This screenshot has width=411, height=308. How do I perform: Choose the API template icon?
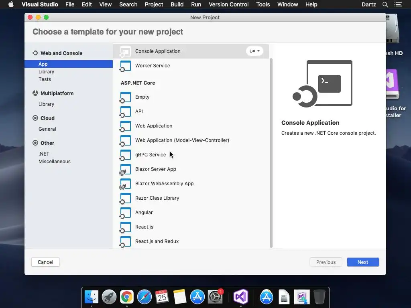[x=125, y=111]
